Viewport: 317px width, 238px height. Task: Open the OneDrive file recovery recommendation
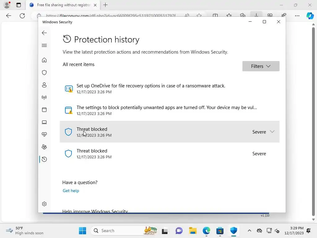click(x=170, y=89)
